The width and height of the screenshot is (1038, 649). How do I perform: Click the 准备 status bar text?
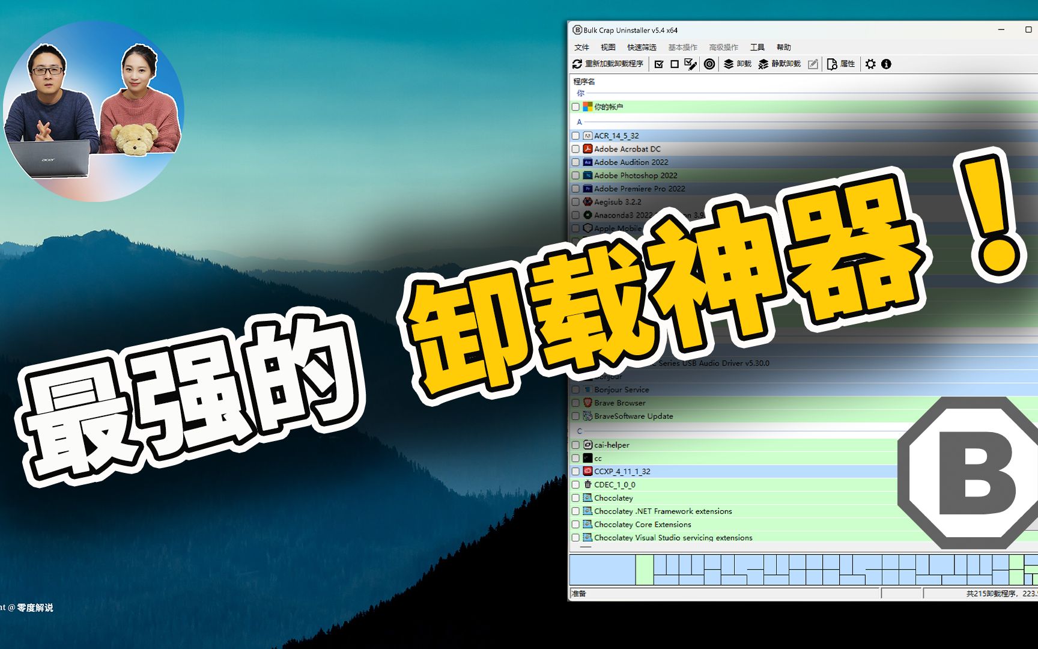click(x=578, y=594)
